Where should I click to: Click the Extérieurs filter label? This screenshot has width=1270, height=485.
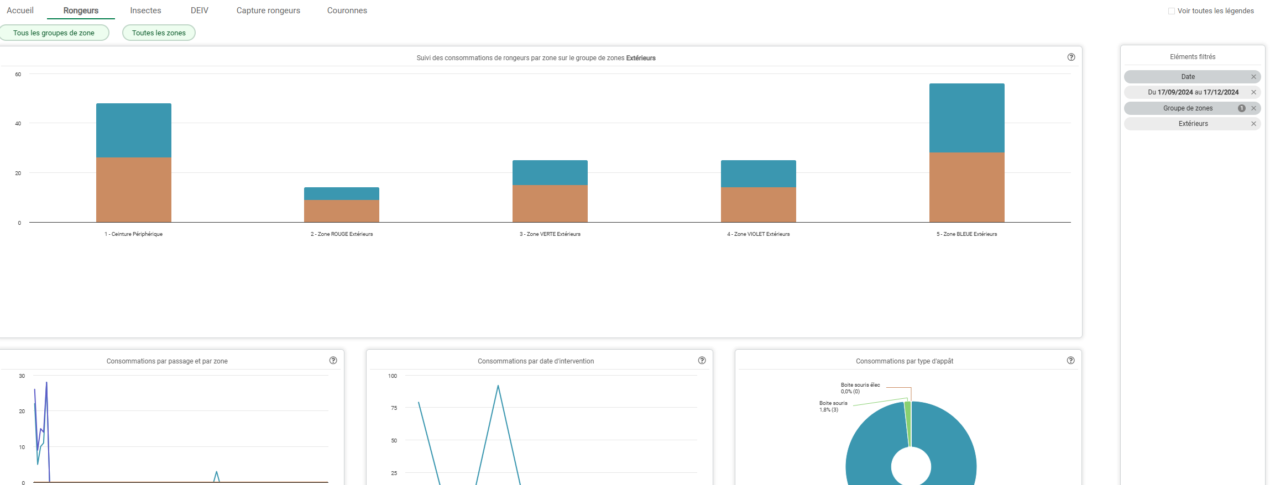pyautogui.click(x=1193, y=124)
